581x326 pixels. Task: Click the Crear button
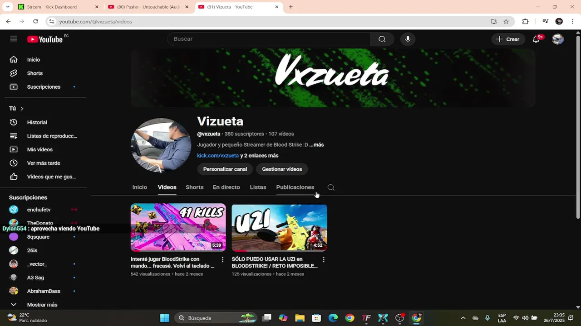pos(508,39)
